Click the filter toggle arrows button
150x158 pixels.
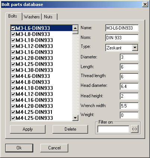point(135,129)
